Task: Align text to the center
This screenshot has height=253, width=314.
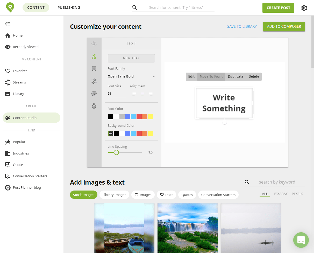Action: tap(142, 94)
